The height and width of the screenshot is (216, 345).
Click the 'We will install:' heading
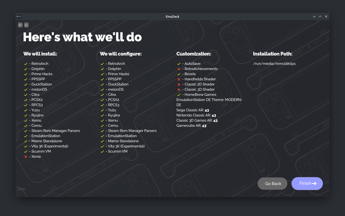[40, 54]
